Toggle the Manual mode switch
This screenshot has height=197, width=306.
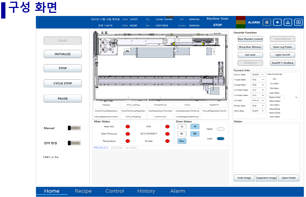[74, 128]
